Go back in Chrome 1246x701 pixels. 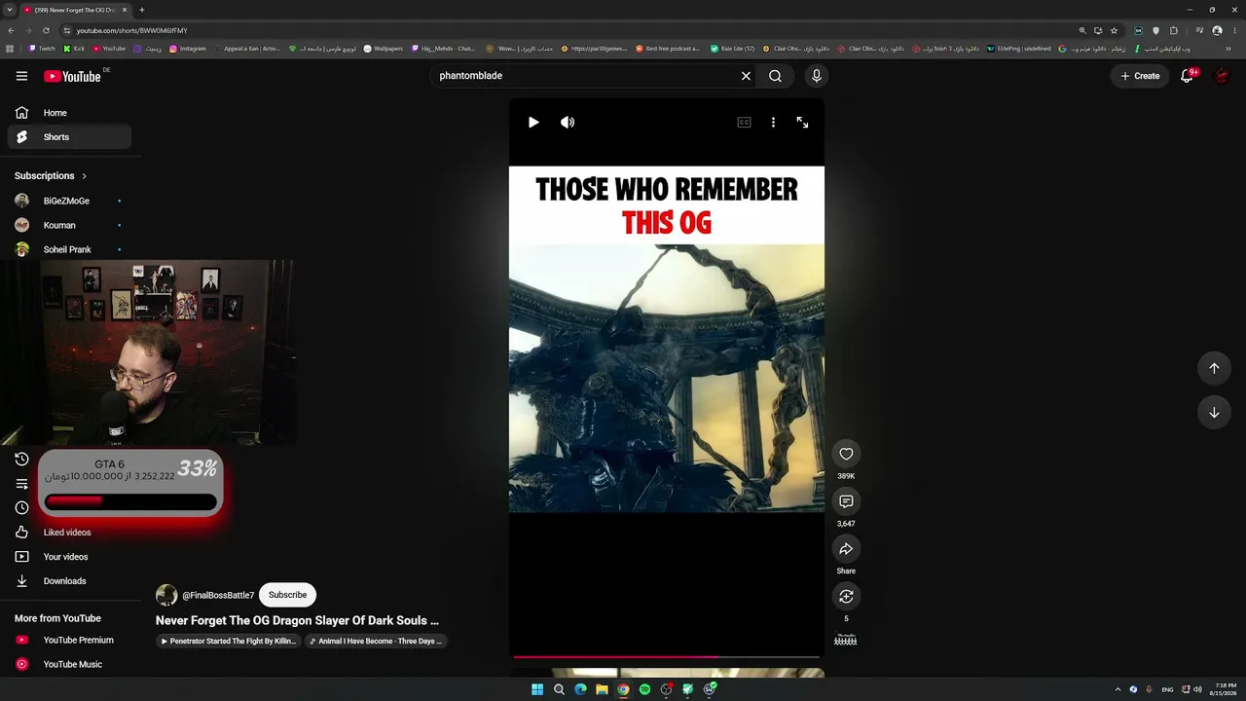coord(11,30)
